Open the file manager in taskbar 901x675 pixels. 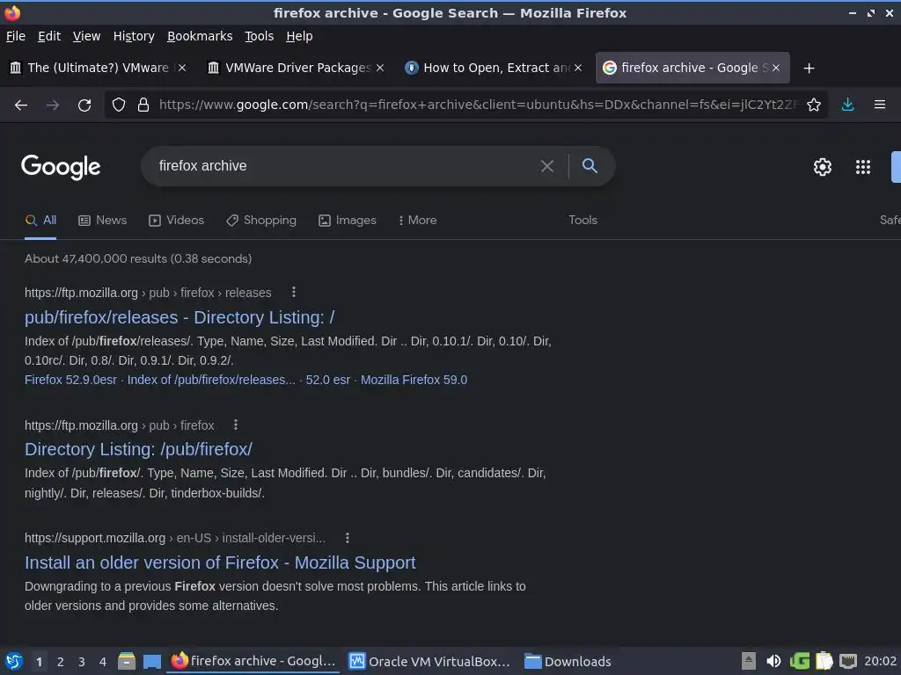[x=127, y=661]
